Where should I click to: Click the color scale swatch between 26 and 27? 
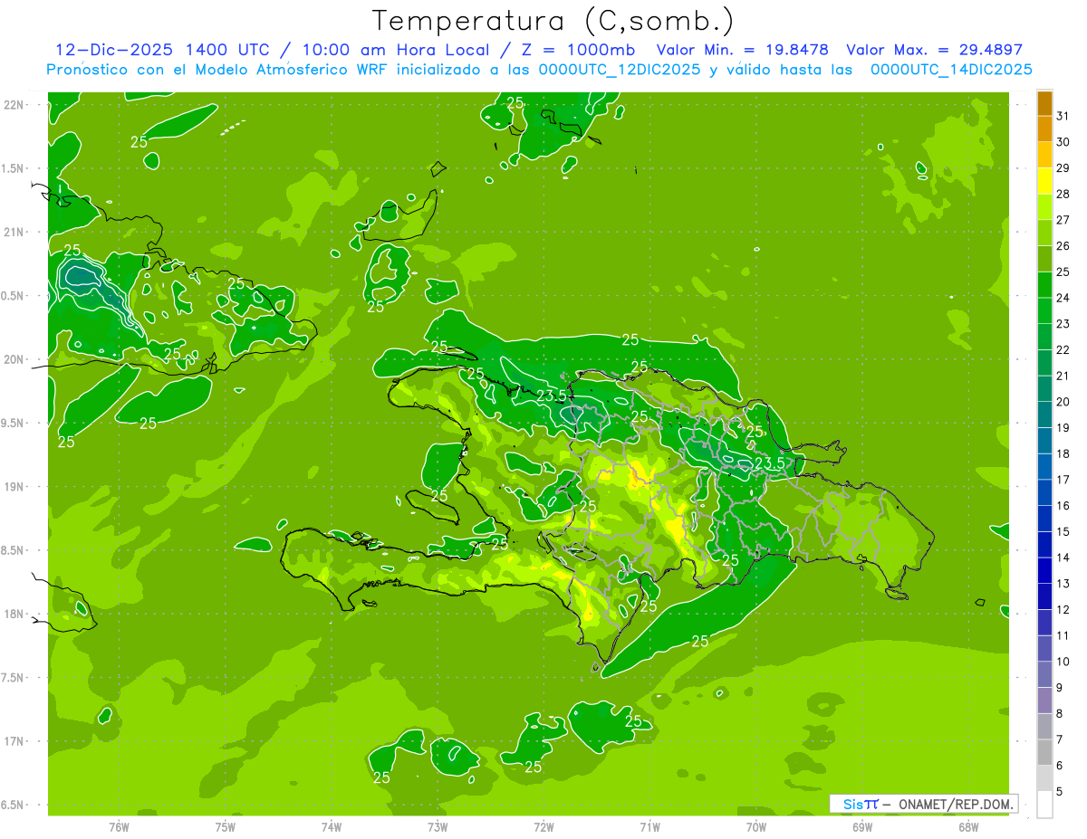click(x=1044, y=233)
